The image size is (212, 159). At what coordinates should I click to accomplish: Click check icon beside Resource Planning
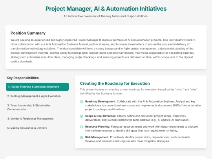point(82,127)
